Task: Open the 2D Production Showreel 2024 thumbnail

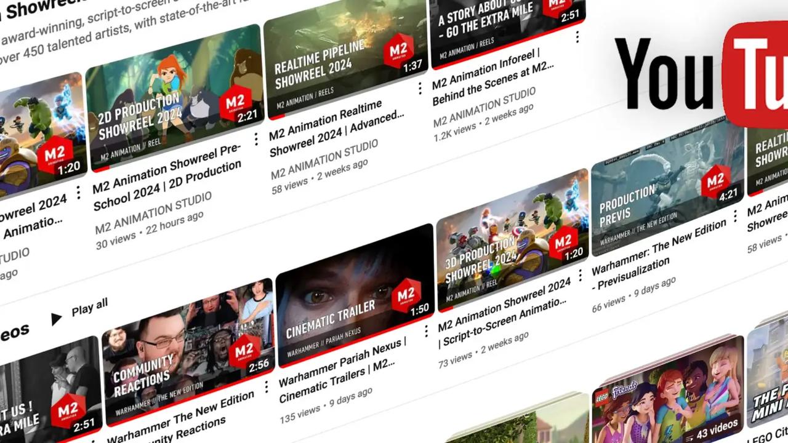Action: point(176,97)
